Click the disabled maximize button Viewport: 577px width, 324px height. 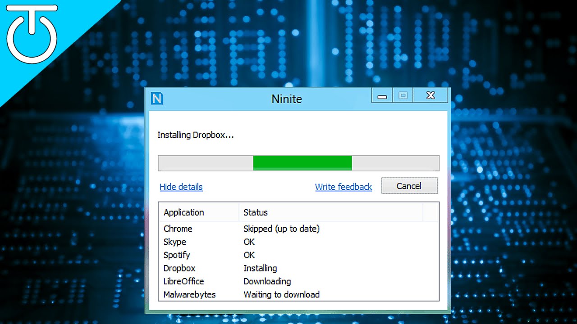pos(403,95)
